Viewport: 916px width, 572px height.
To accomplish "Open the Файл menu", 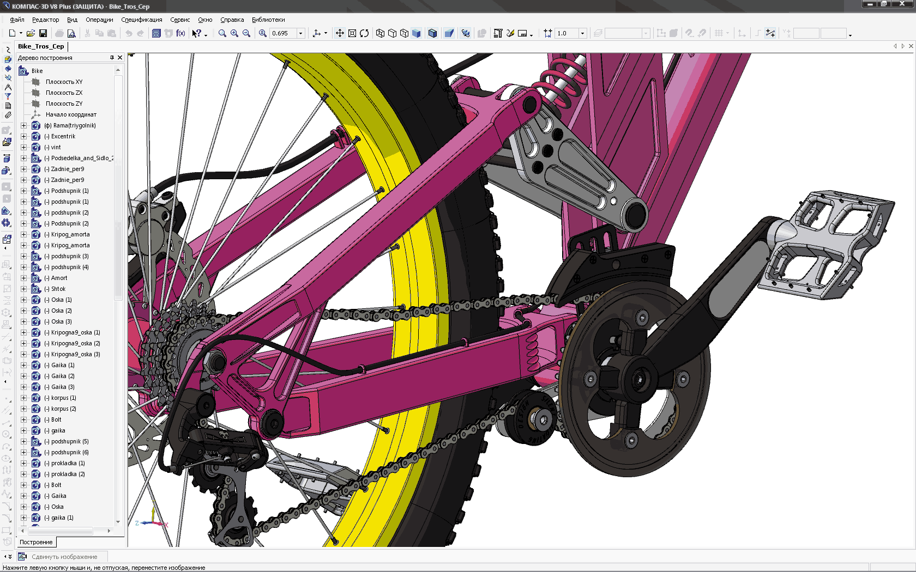I will (17, 20).
